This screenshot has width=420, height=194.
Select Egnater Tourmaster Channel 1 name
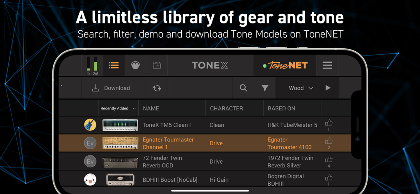[x=168, y=144]
